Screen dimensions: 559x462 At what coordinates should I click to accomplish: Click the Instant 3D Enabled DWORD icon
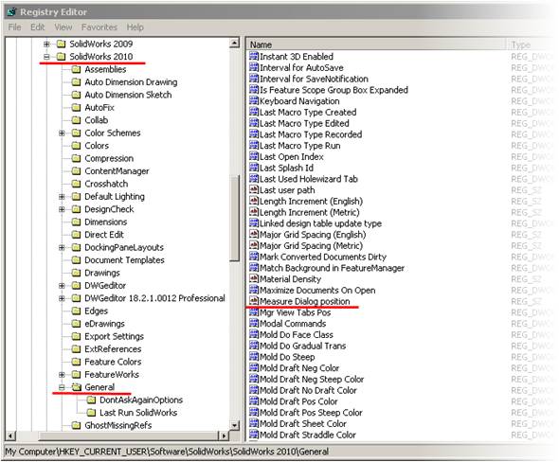click(x=254, y=56)
